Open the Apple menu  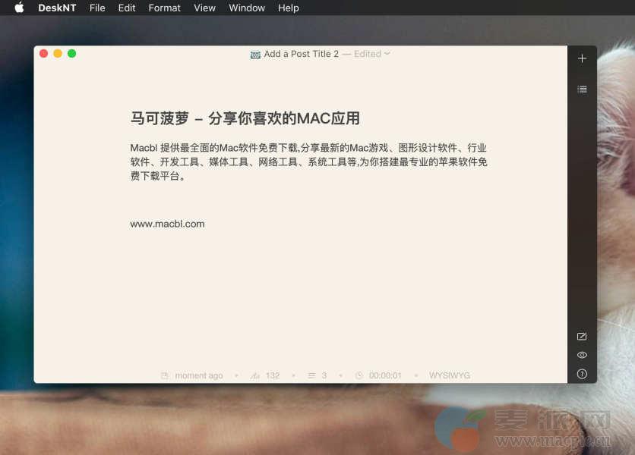click(x=19, y=8)
